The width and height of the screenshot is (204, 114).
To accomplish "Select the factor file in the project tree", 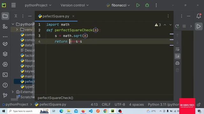I will tap(28, 56).
